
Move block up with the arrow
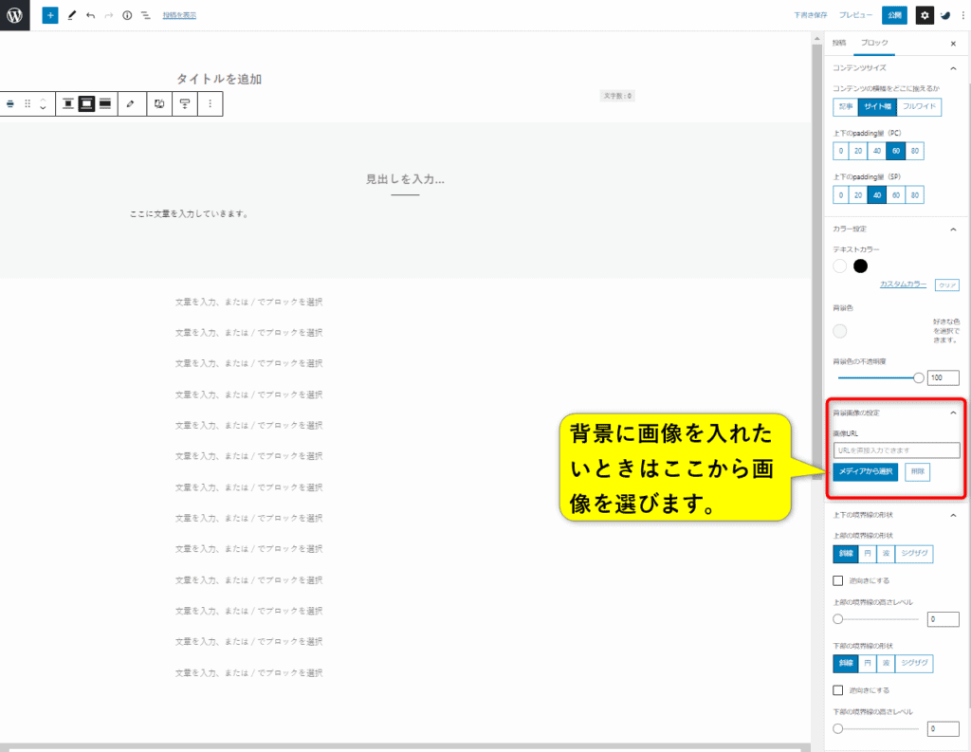pos(43,100)
